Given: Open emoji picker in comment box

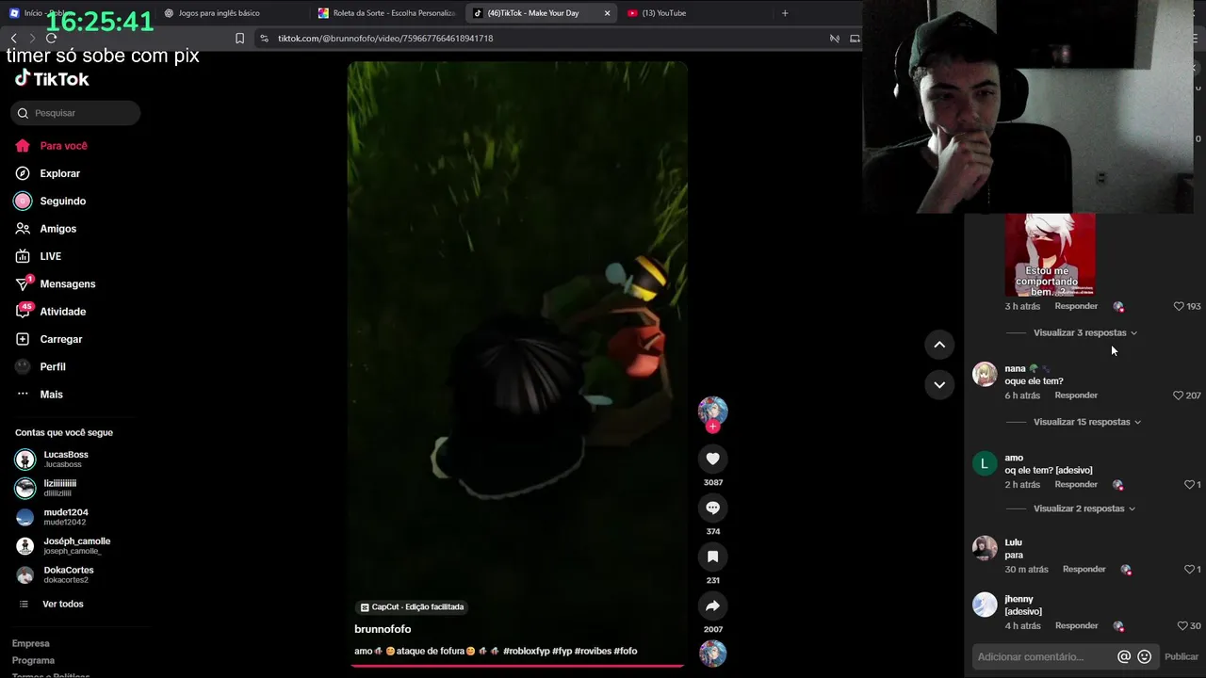Looking at the screenshot, I should 1144,656.
